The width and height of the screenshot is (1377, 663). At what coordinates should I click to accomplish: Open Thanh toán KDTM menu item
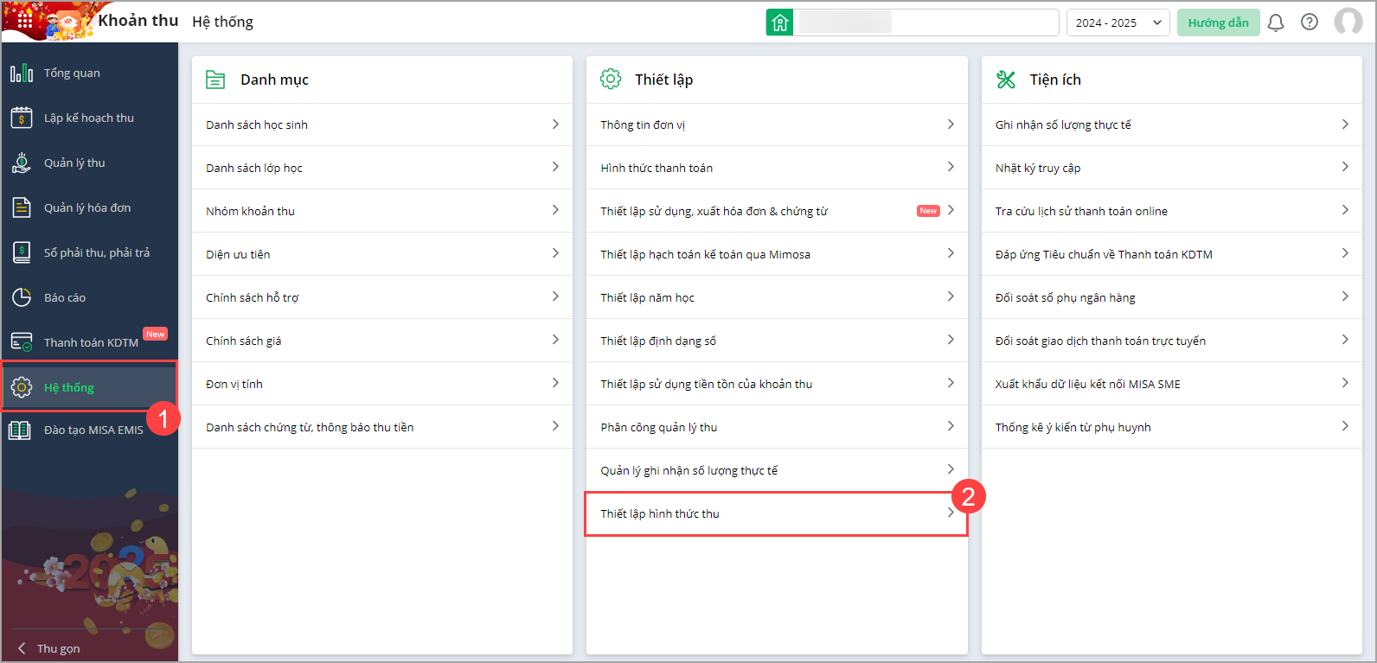tap(91, 342)
